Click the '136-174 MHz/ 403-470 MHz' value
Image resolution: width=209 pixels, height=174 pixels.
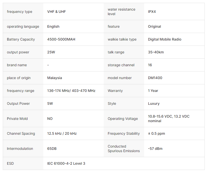coord(71,91)
